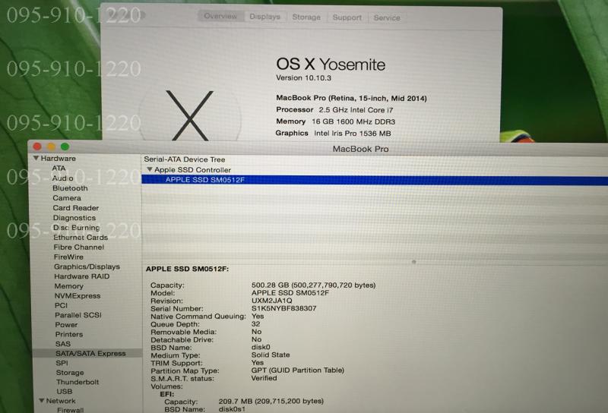
Task: Select Card Reader in sidebar
Action: point(75,208)
